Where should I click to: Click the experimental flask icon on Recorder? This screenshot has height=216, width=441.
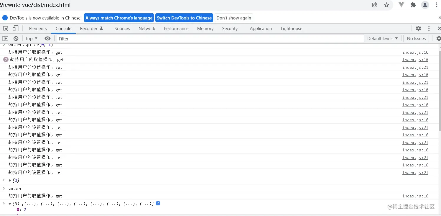[x=101, y=28]
